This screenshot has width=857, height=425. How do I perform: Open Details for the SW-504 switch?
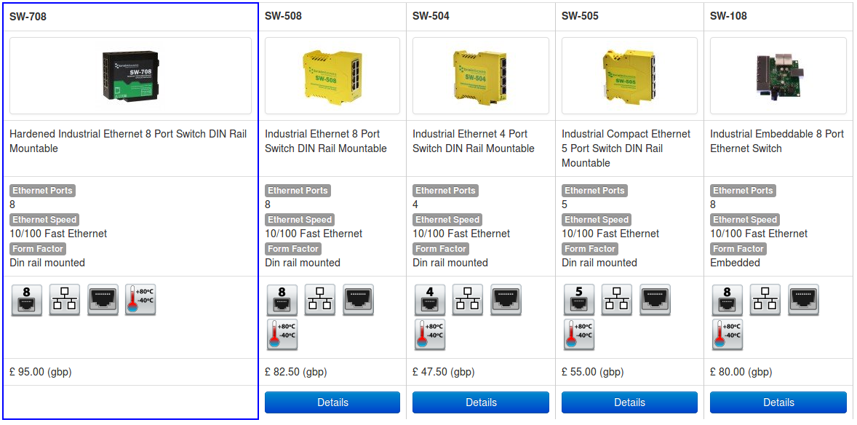[481, 402]
